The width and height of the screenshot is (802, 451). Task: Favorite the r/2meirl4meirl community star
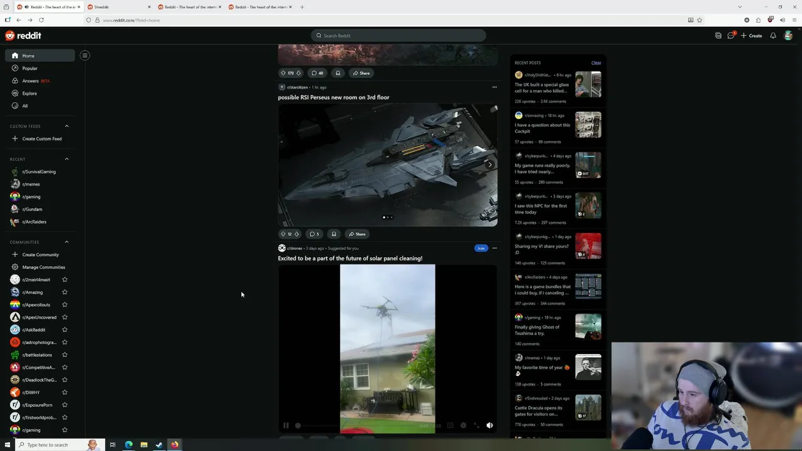[x=65, y=279]
